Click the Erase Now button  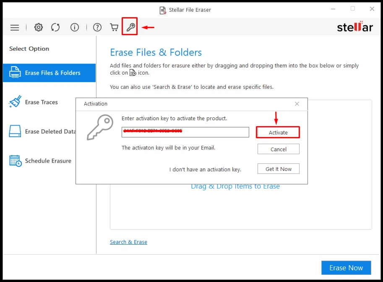[x=346, y=268]
